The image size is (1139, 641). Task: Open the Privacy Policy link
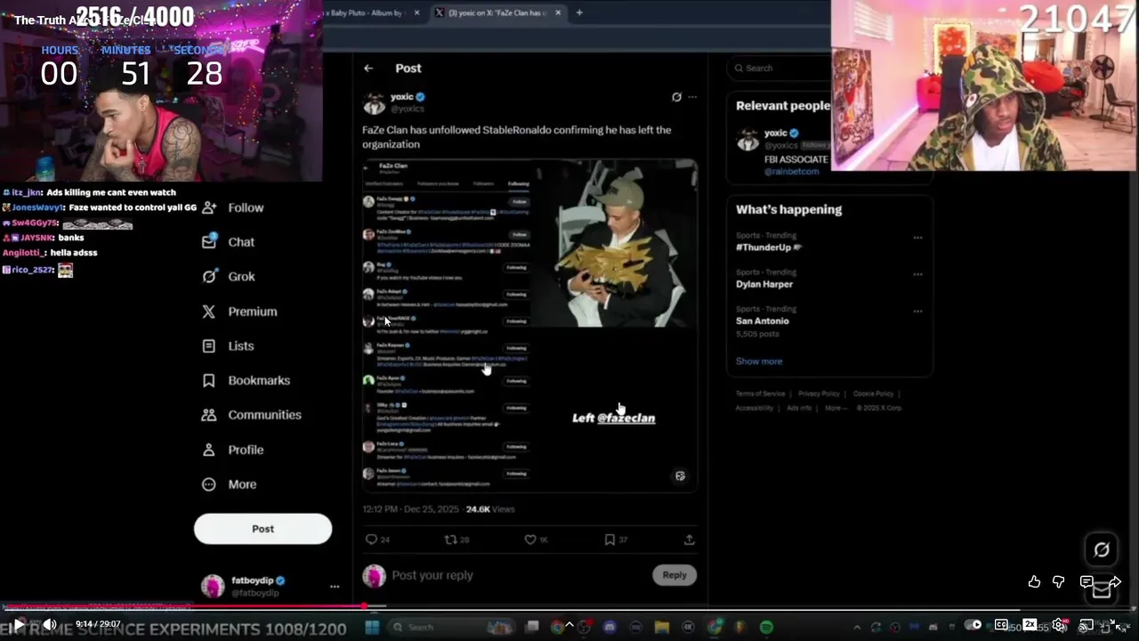(819, 394)
